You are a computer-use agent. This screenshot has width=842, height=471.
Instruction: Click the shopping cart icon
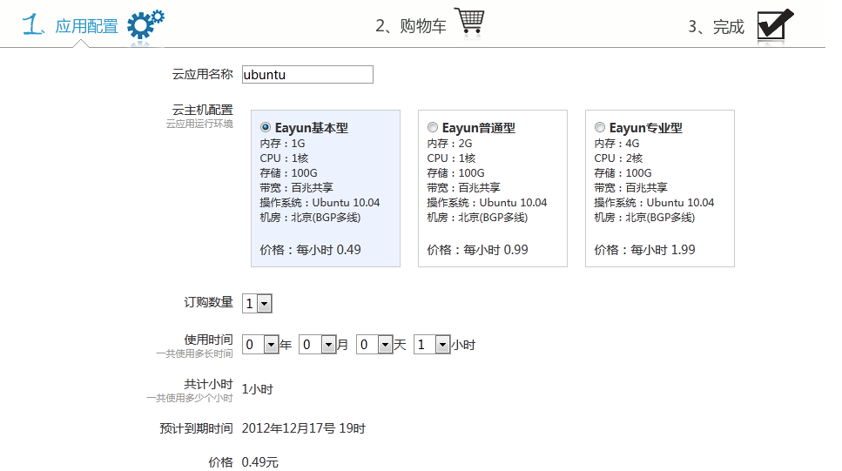pos(469,20)
